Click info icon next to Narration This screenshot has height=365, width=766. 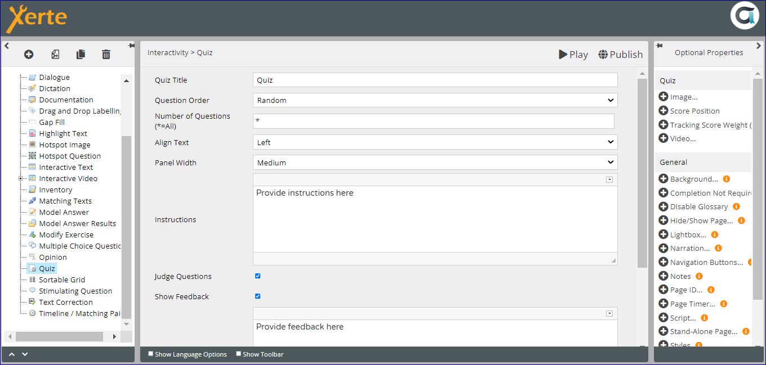[x=718, y=248]
